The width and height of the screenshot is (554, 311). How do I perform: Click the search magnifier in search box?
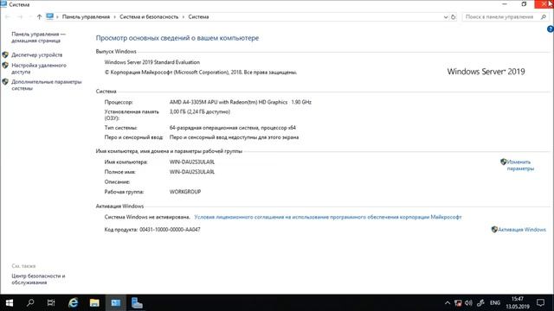tap(544, 17)
